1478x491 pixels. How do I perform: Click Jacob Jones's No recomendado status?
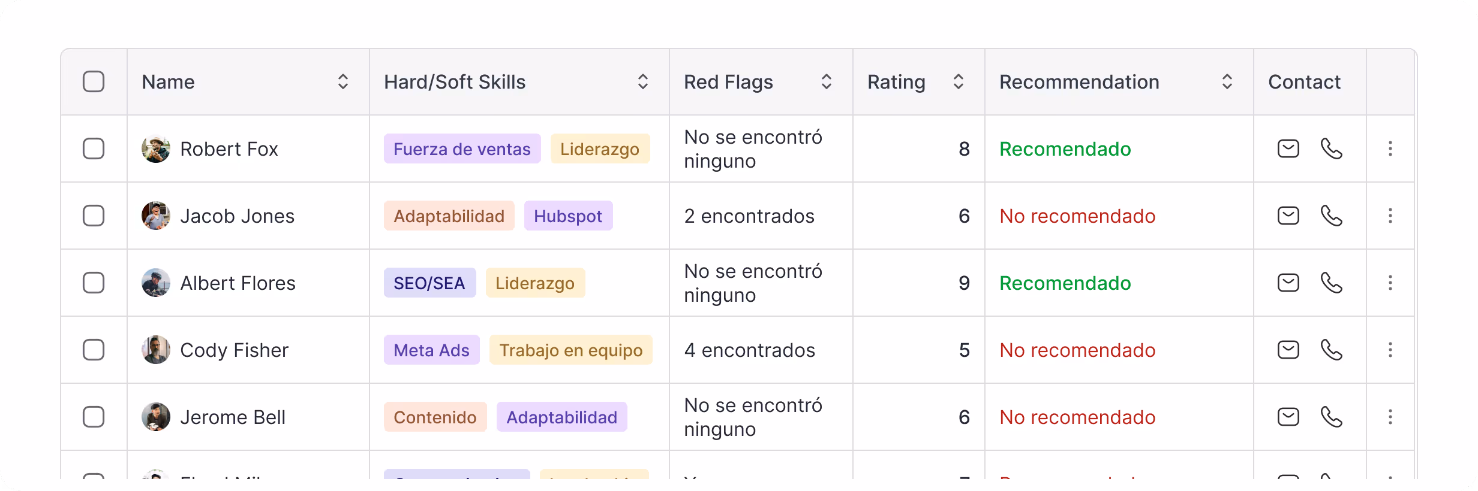[x=1077, y=216]
